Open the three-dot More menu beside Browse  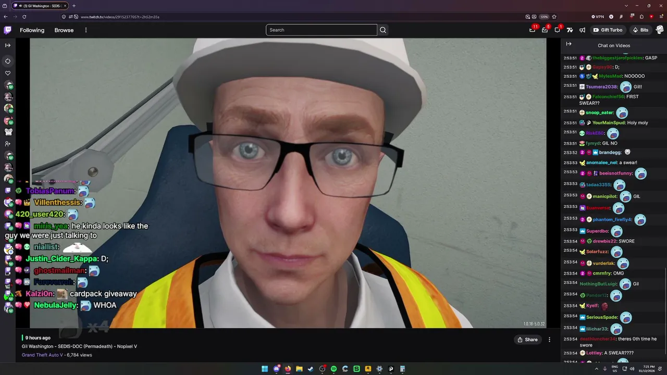(86, 30)
